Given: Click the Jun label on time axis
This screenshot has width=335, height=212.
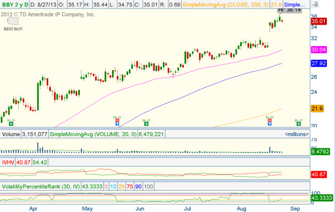Looking at the screenshot, I should [140, 209].
